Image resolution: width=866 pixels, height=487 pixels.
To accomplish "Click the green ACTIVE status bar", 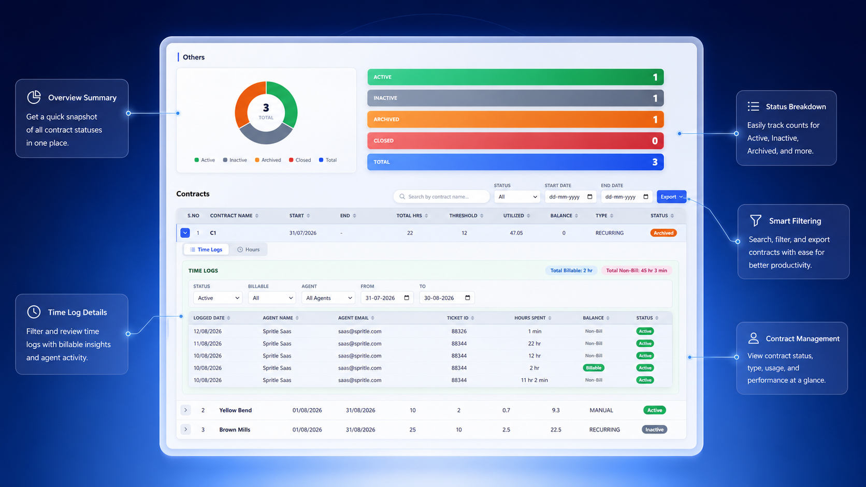I will coord(515,77).
